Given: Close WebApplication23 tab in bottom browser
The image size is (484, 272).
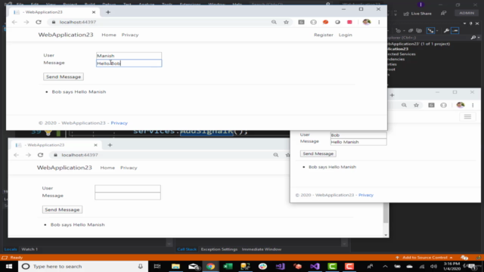Looking at the screenshot, I should (x=95, y=145).
